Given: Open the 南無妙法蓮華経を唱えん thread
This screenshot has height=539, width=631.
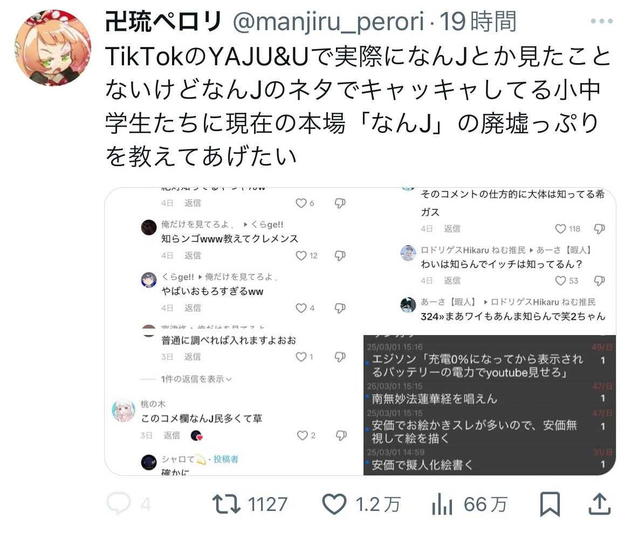Looking at the screenshot, I should click(x=434, y=399).
